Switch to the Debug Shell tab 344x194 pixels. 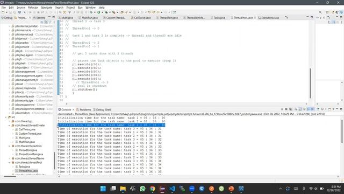coord(102,109)
